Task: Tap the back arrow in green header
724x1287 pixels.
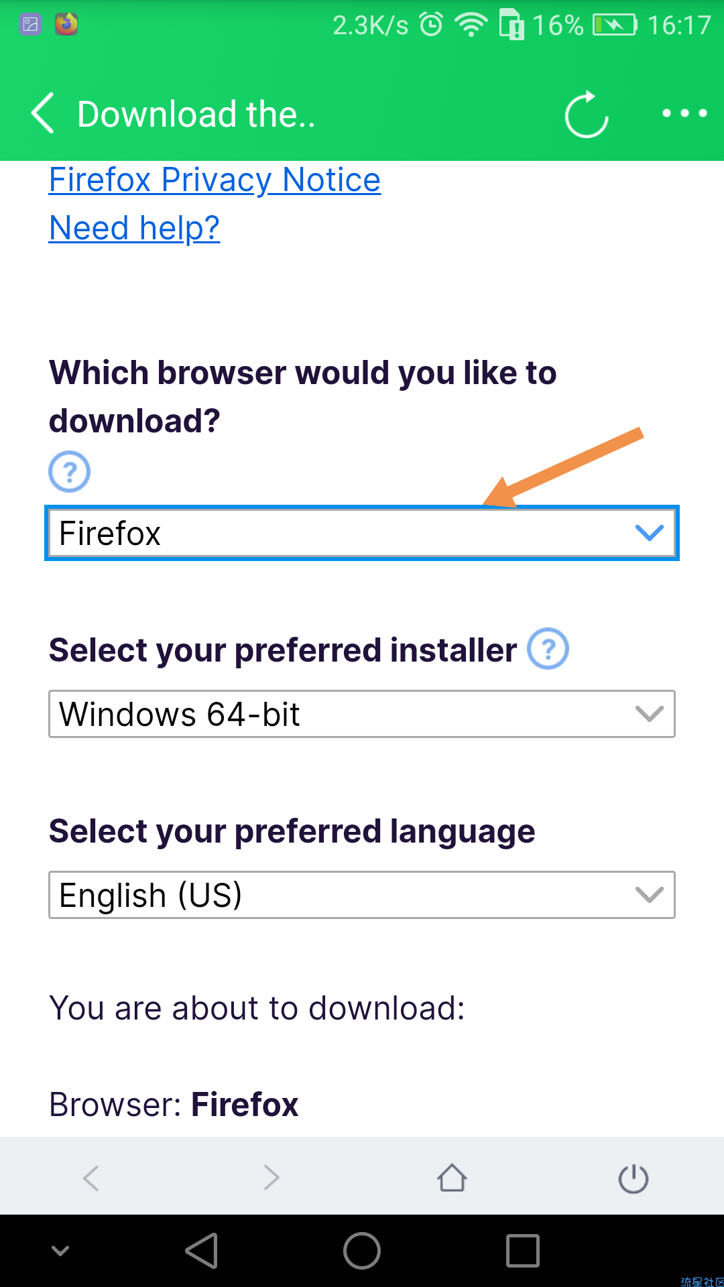Action: 43,113
